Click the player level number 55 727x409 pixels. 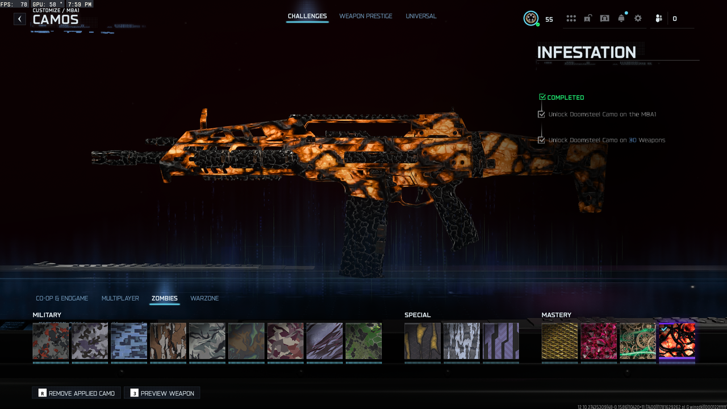pos(549,19)
